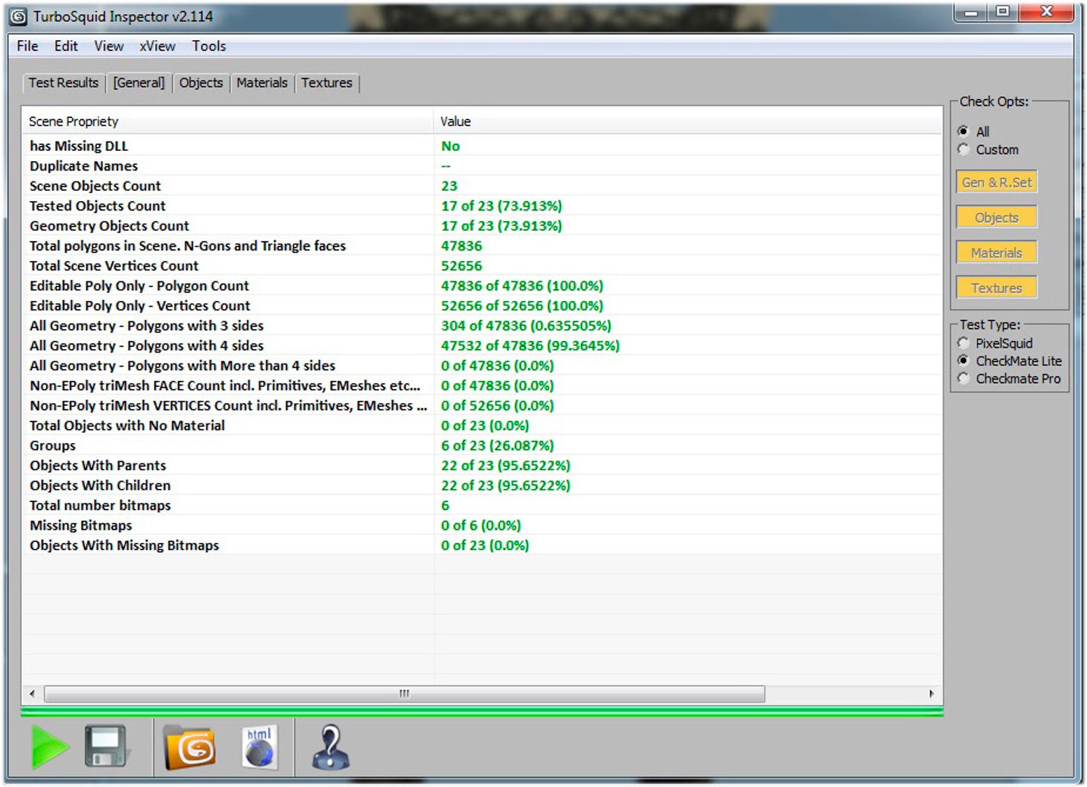
Task: Select 'Polygons with More than 4 sides' row
Action: pyautogui.click(x=482, y=366)
